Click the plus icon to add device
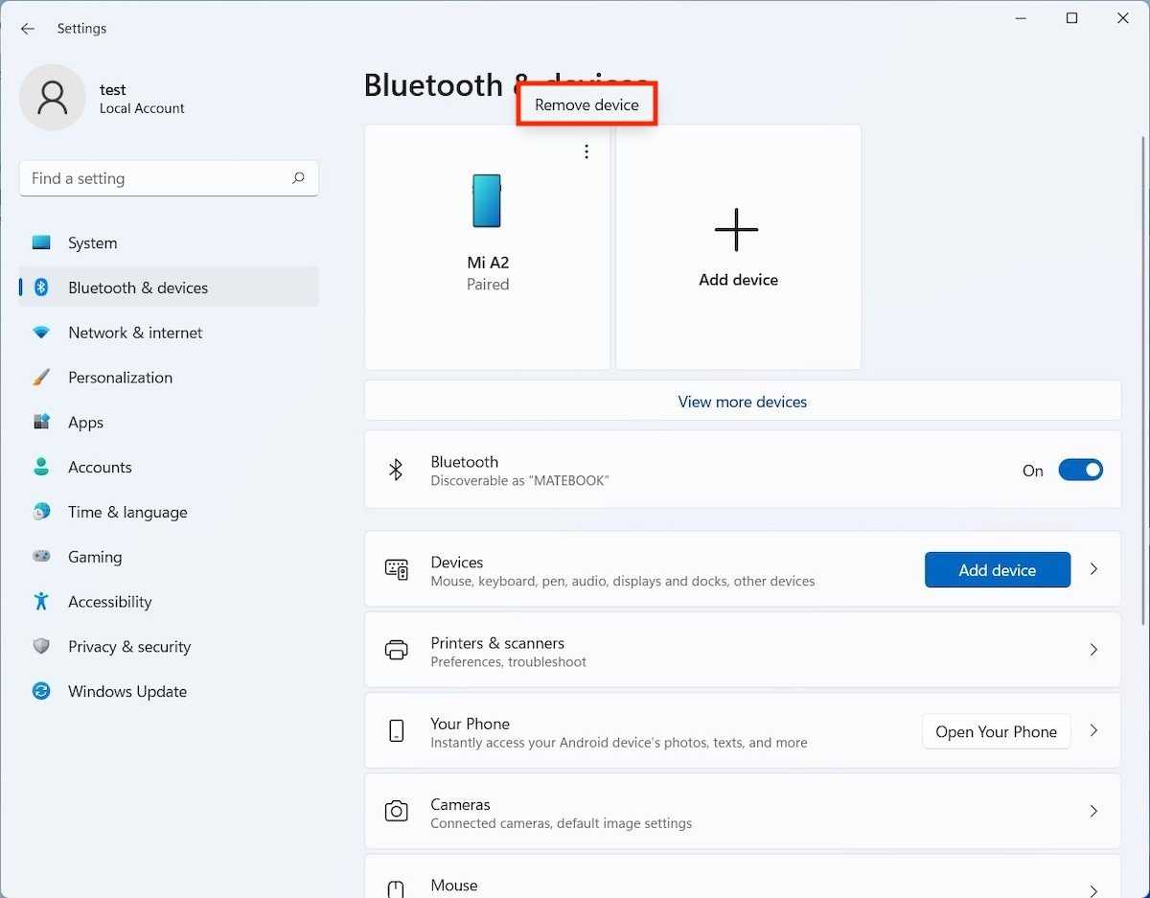This screenshot has height=898, width=1150. pyautogui.click(x=736, y=230)
